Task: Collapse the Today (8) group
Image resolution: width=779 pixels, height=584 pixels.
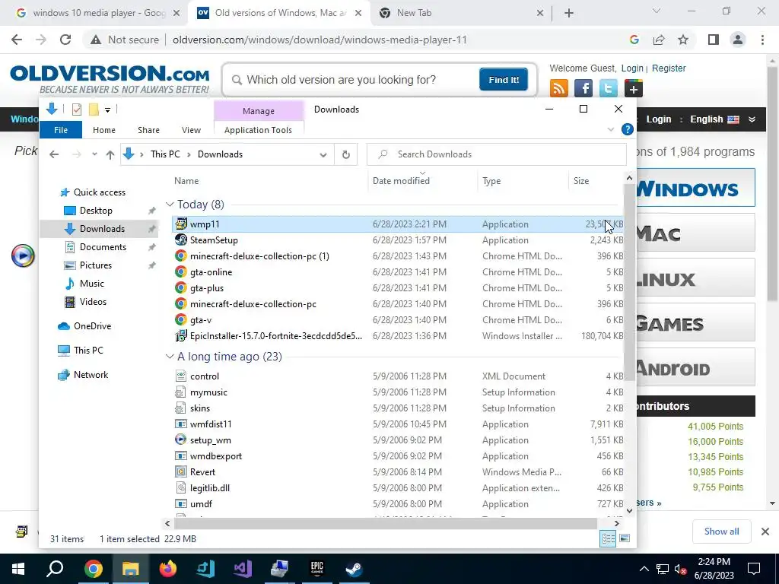Action: coord(170,204)
